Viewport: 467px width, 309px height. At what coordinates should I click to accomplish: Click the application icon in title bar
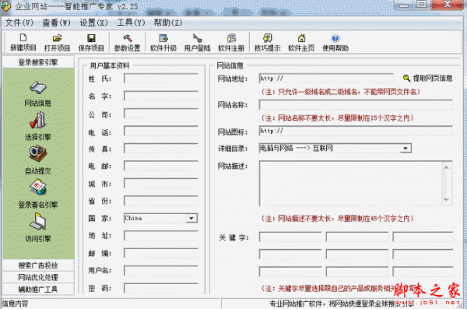(6, 6)
